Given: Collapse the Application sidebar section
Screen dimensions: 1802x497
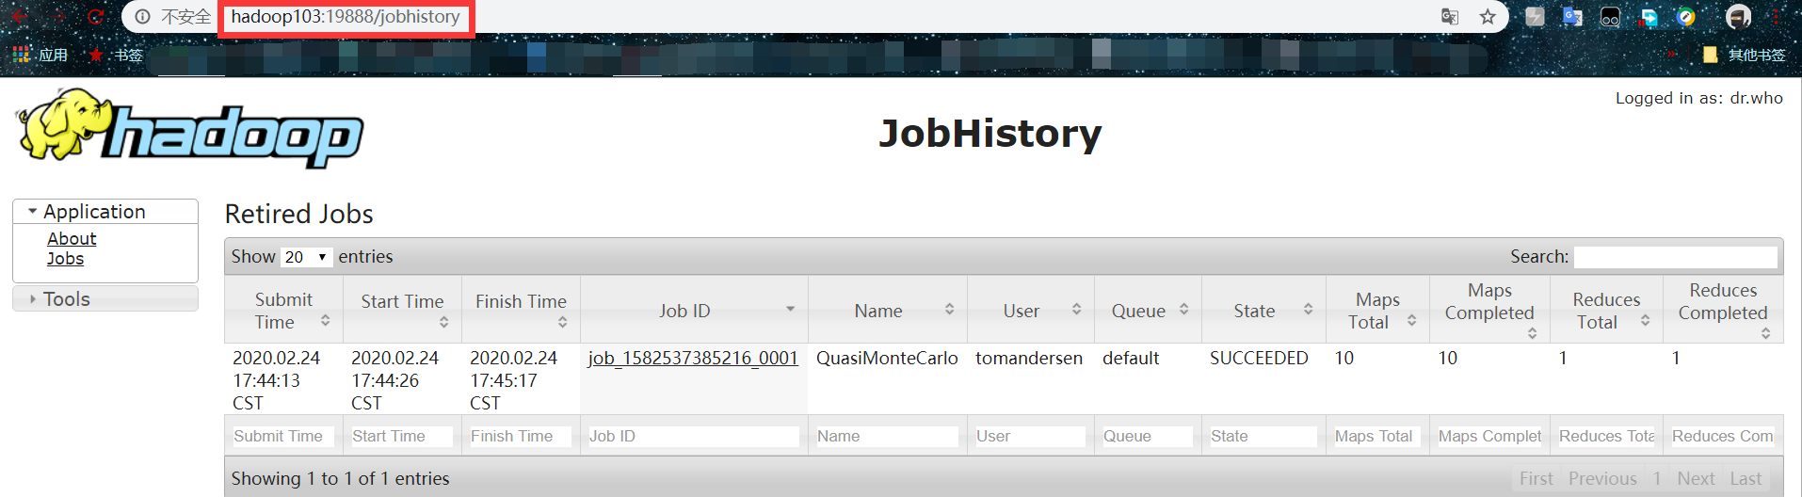Looking at the screenshot, I should [x=105, y=212].
